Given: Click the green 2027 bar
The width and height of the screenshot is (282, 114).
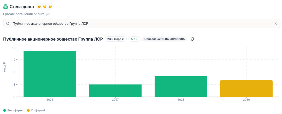Looking at the screenshot, I should [x=115, y=91].
